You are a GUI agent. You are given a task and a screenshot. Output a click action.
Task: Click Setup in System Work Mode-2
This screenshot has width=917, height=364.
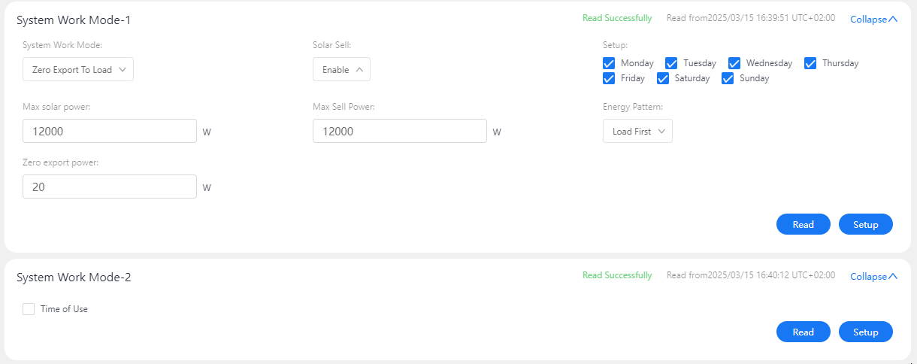tap(866, 332)
